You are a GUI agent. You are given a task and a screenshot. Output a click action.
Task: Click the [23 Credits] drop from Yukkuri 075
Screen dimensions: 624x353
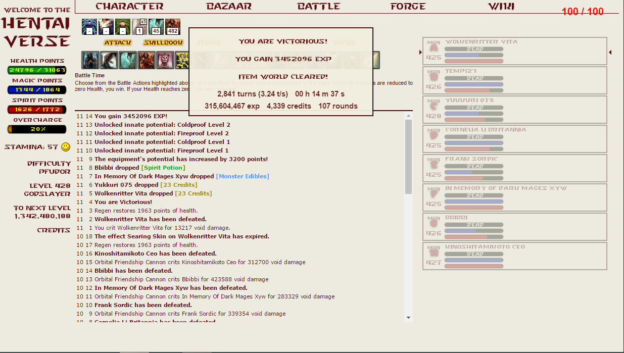[x=179, y=185]
